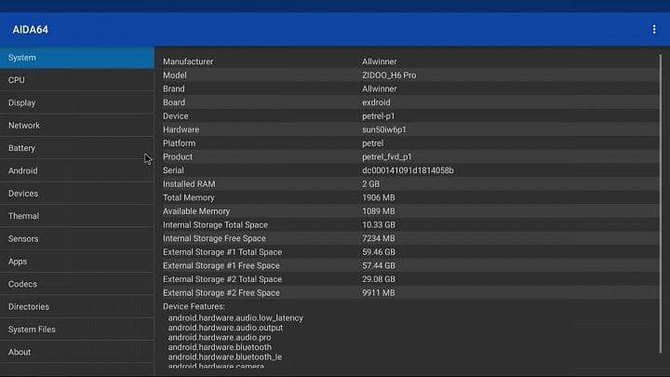Open the three-dot overflow menu
The height and width of the screenshot is (377, 670).
(654, 30)
